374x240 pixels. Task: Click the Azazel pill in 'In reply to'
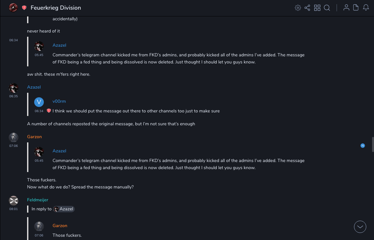(64, 209)
